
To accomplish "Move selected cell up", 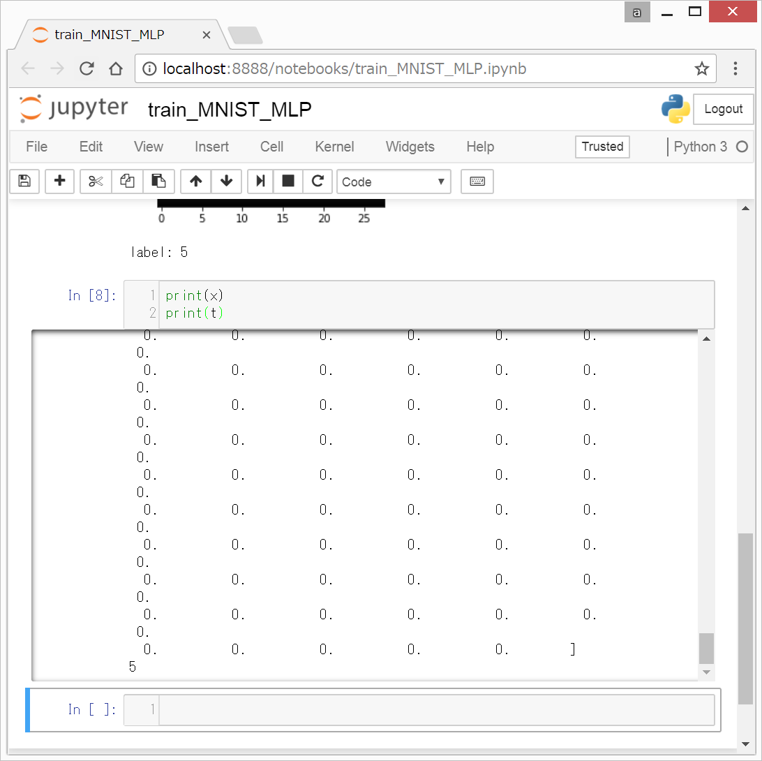I will point(196,182).
